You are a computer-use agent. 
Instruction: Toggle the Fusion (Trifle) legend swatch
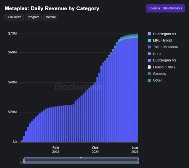149,67
